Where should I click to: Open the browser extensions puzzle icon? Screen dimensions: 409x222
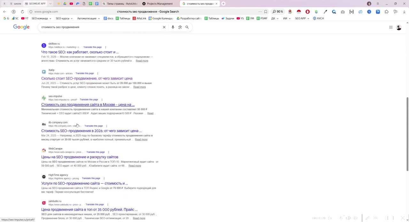pos(386,11)
